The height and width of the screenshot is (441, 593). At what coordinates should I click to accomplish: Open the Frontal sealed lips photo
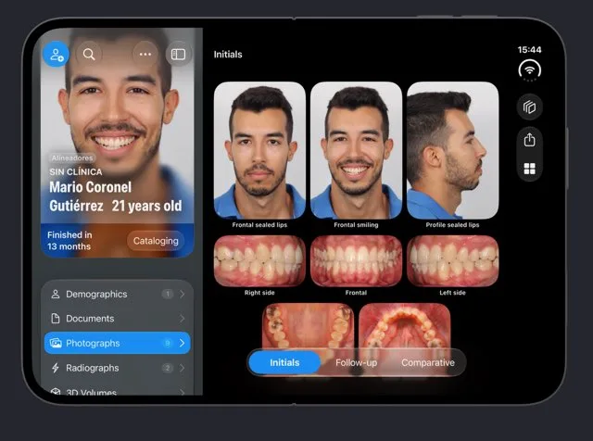(x=259, y=150)
